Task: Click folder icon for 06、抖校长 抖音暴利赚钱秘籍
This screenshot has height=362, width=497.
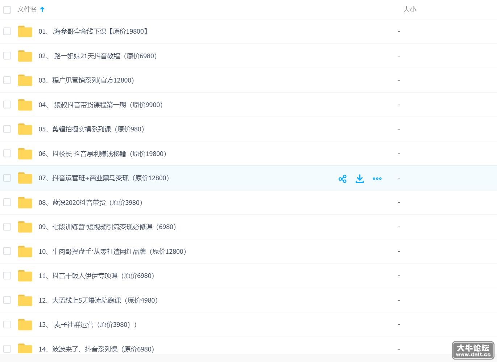Action: [x=25, y=153]
